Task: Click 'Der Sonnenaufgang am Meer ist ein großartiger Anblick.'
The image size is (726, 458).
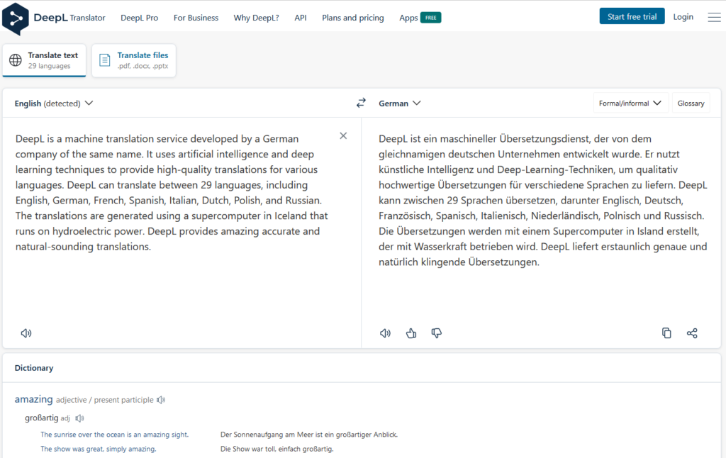Action: click(309, 435)
